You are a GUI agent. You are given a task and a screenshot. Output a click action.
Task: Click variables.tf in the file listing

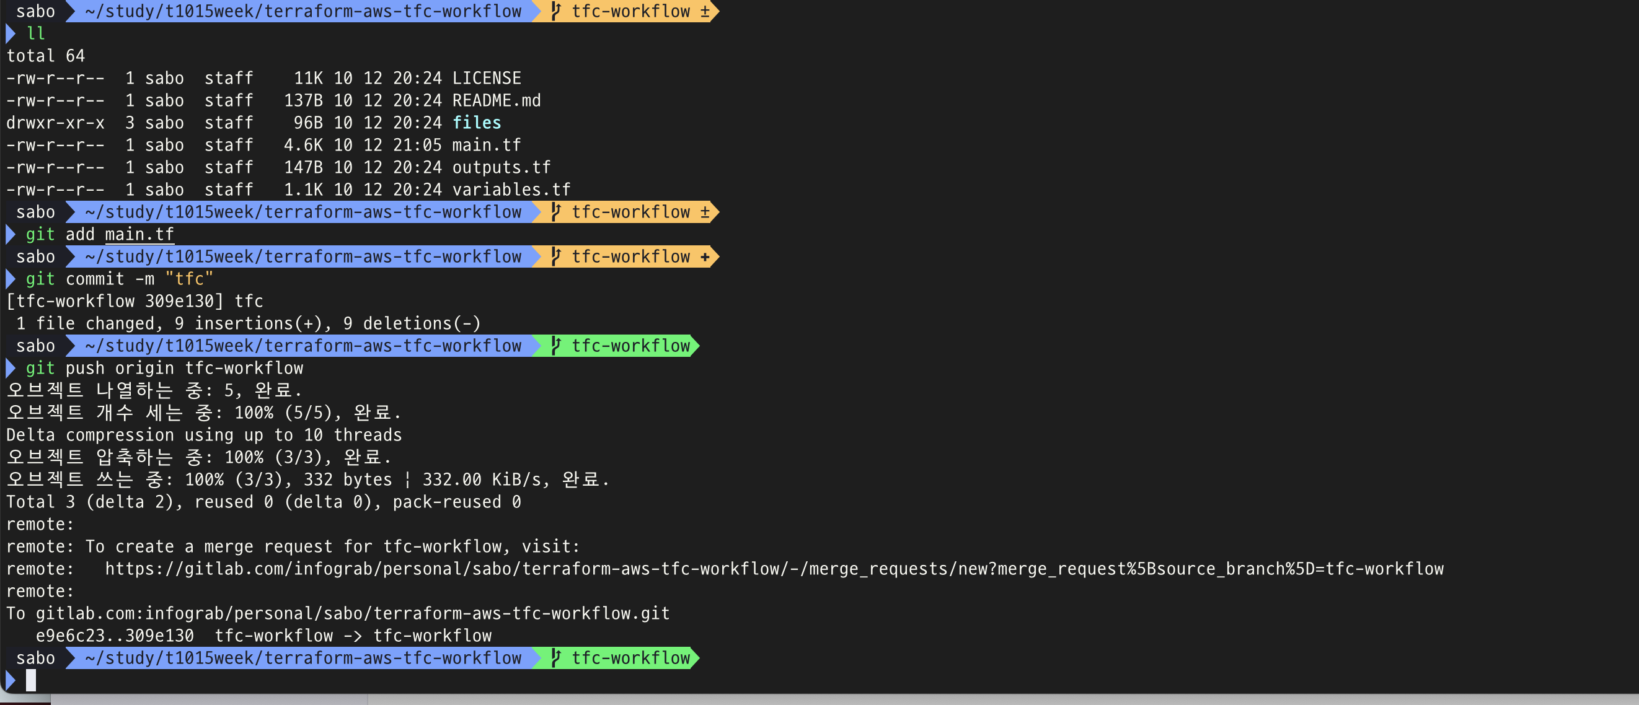point(511,190)
